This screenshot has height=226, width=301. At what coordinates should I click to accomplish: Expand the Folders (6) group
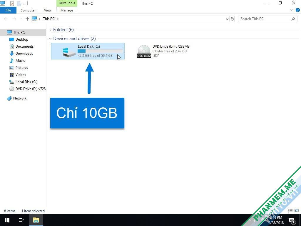point(50,30)
